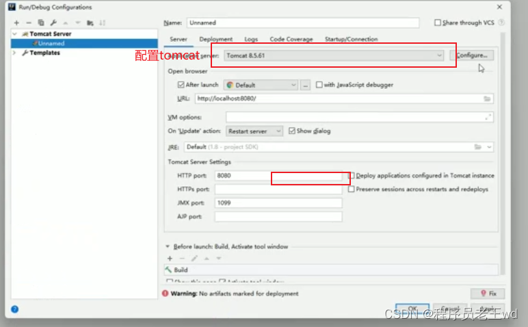Viewport: 528px width, 327px height.
Task: Click the help question mark icon
Action: 15,309
